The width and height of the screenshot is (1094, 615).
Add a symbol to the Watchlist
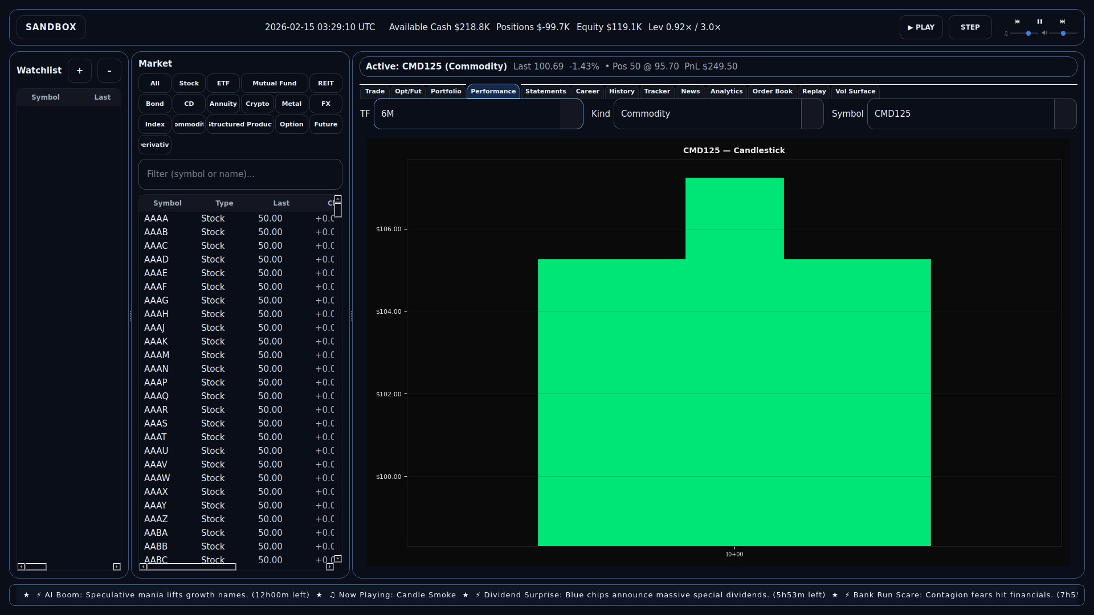[x=79, y=70]
